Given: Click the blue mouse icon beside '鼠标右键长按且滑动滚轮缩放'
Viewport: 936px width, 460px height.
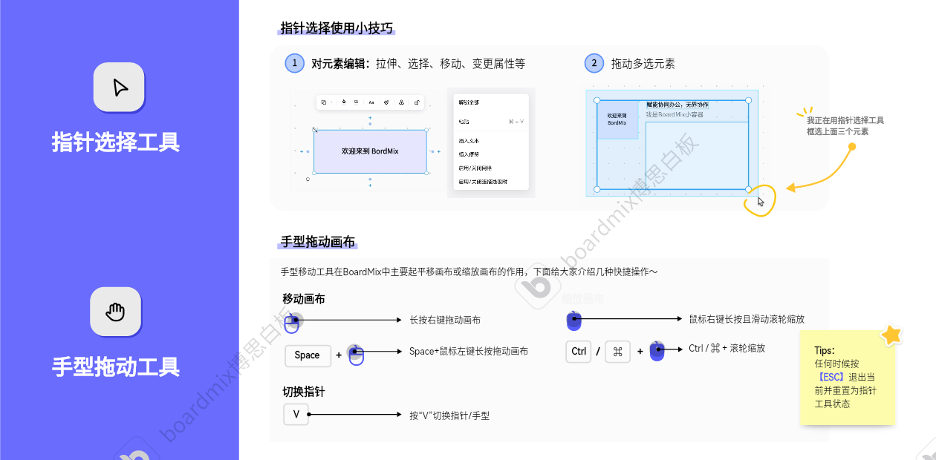Looking at the screenshot, I should (x=573, y=321).
